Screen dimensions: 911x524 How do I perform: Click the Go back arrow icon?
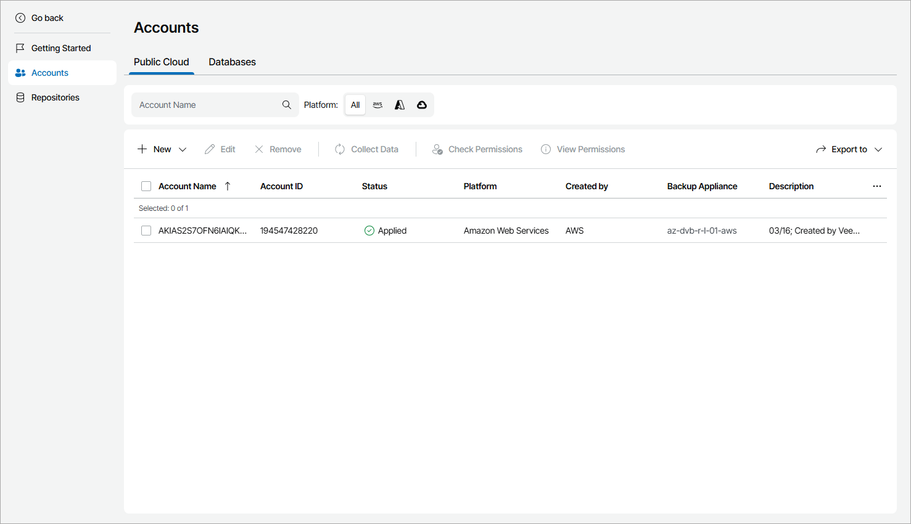pos(20,18)
